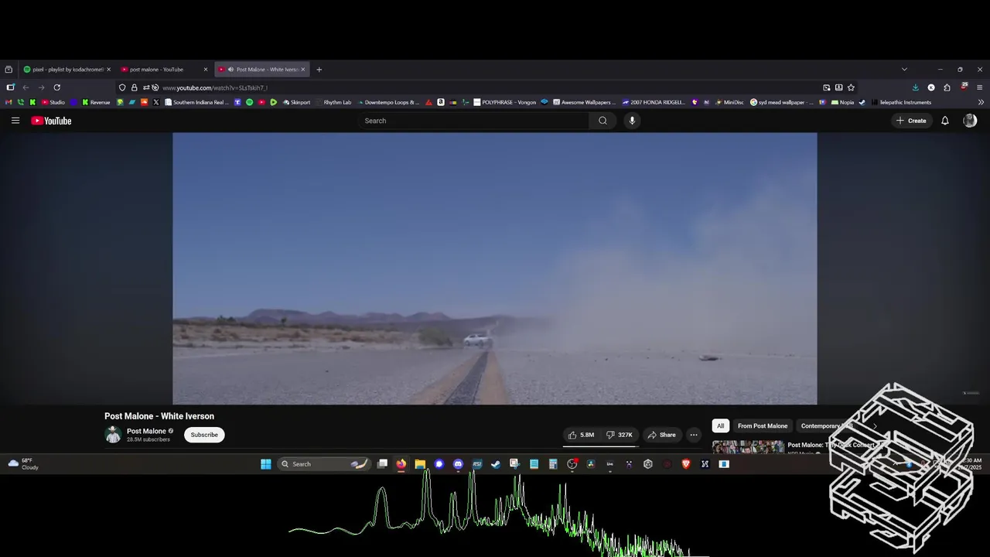This screenshot has height=557, width=990.
Task: Open the SoundCloud bookmark icon
Action: point(144,102)
